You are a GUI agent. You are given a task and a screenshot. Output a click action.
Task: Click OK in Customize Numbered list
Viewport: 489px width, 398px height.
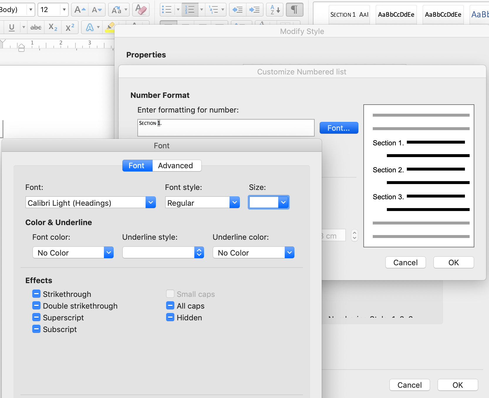453,262
